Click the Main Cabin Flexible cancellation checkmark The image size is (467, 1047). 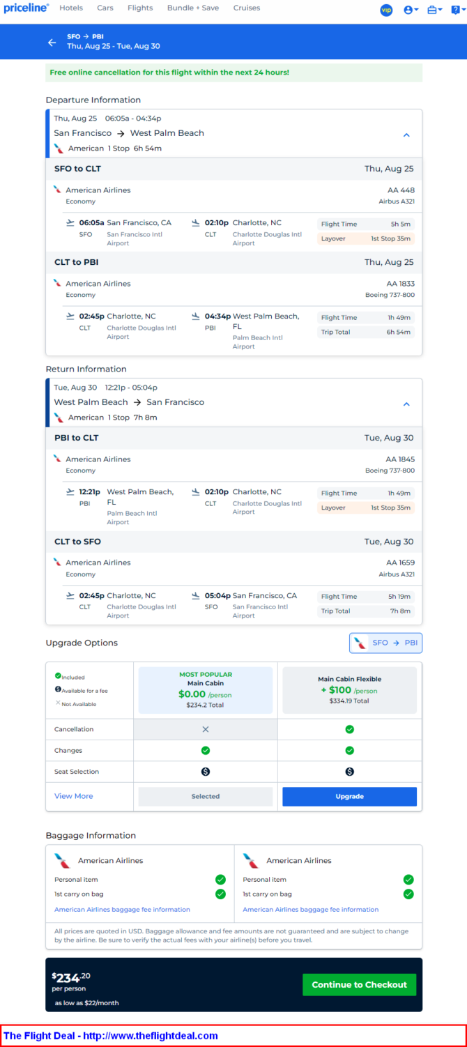(x=349, y=729)
